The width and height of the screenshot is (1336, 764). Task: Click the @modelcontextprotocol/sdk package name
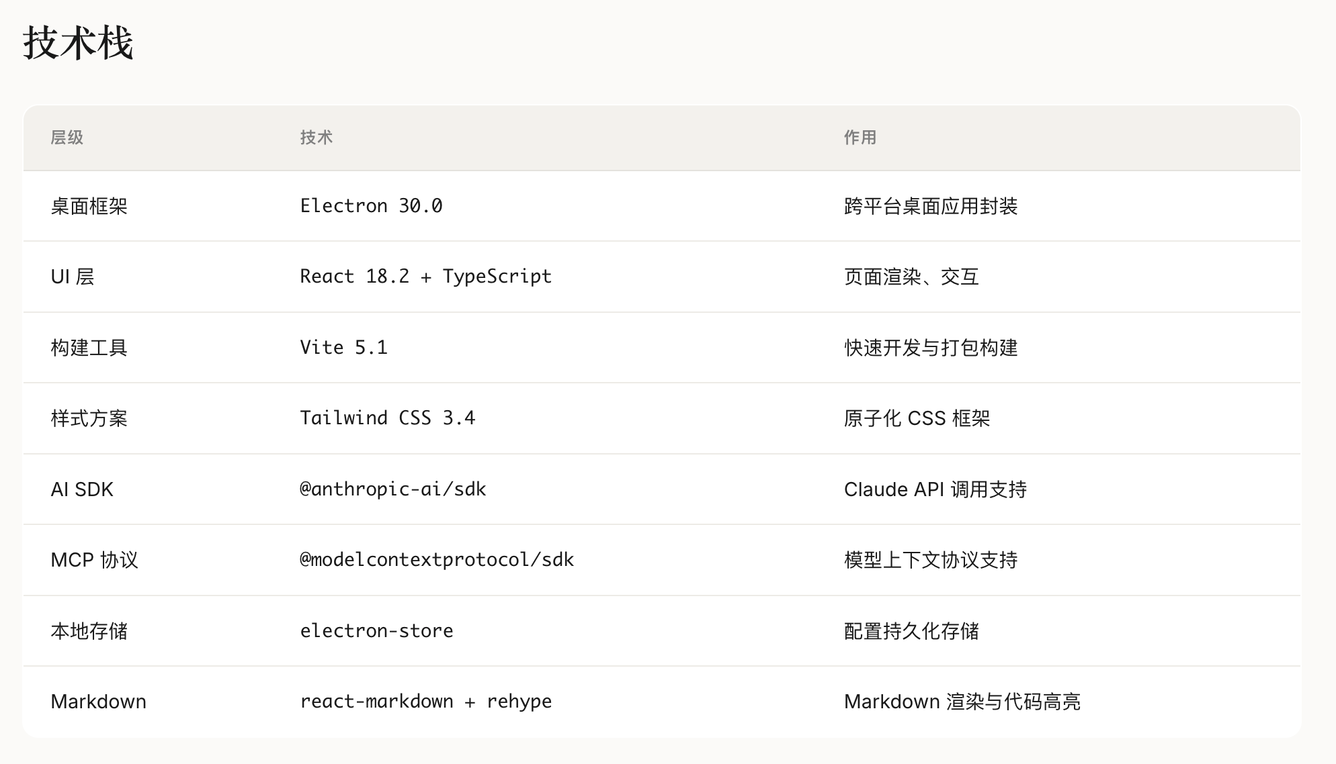tap(437, 560)
